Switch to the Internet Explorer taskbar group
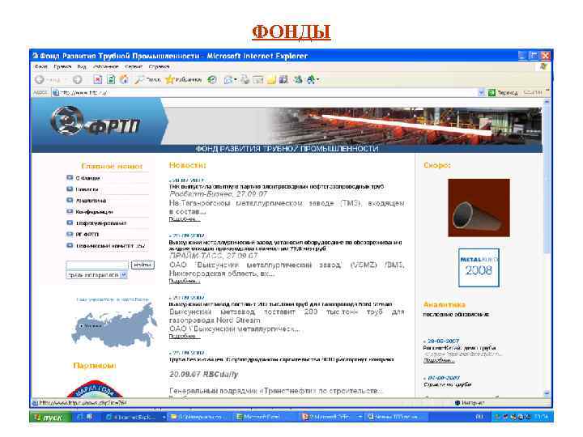Image resolution: width=583 pixels, height=437 pixels. (x=134, y=418)
